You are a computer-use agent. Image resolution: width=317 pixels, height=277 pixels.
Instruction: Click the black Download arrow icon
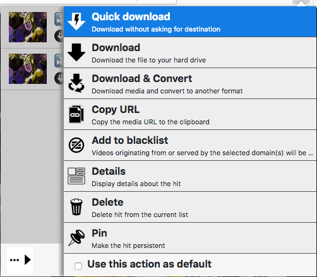click(x=76, y=52)
